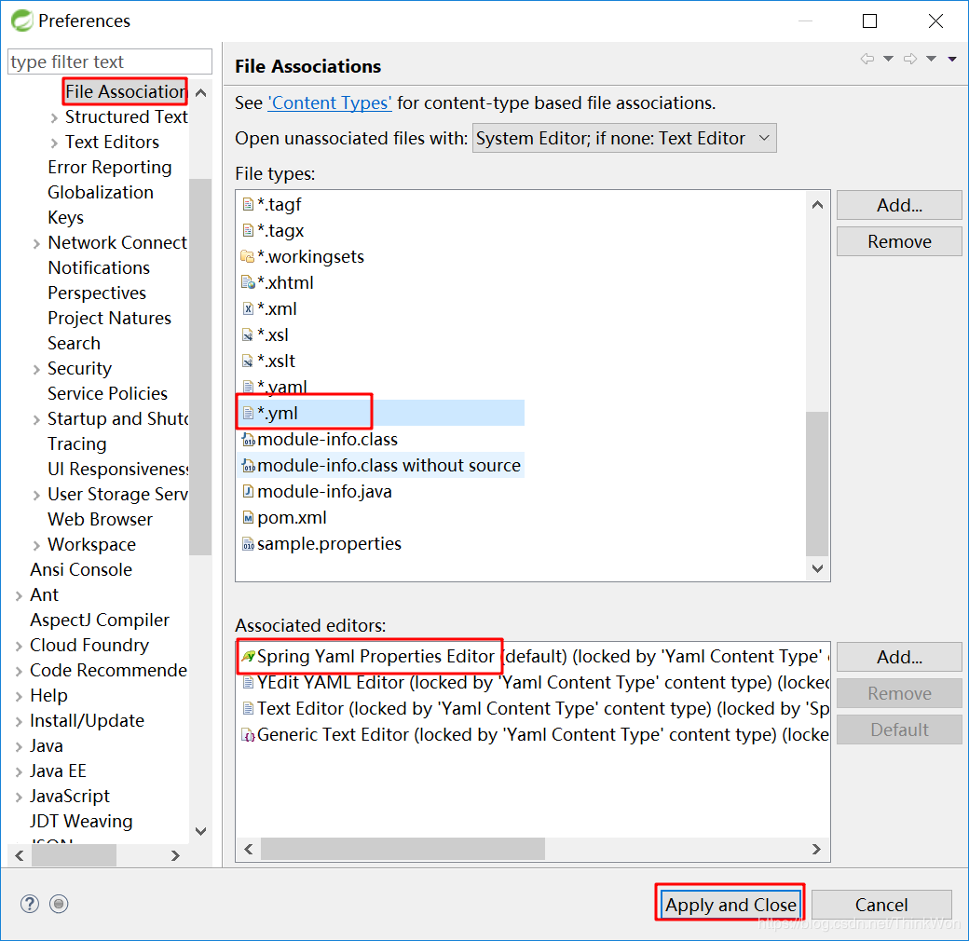Screen dimensions: 969x941
Task: Click the forward navigation arrow icon
Action: tap(910, 59)
